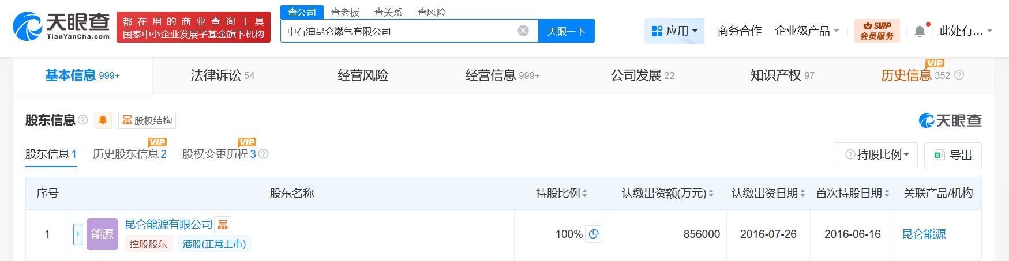Viewport: 1009px width, 261px height.
Task: Open the 持股比例 filter dropdown
Action: click(x=876, y=154)
